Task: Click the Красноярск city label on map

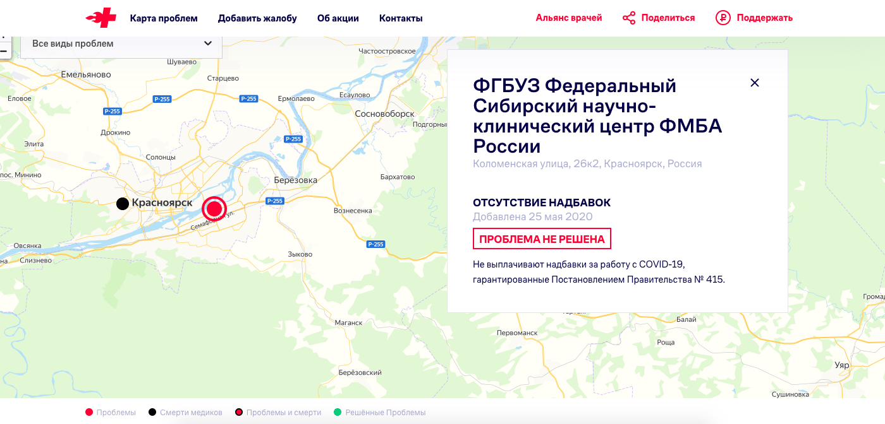Action: [162, 203]
